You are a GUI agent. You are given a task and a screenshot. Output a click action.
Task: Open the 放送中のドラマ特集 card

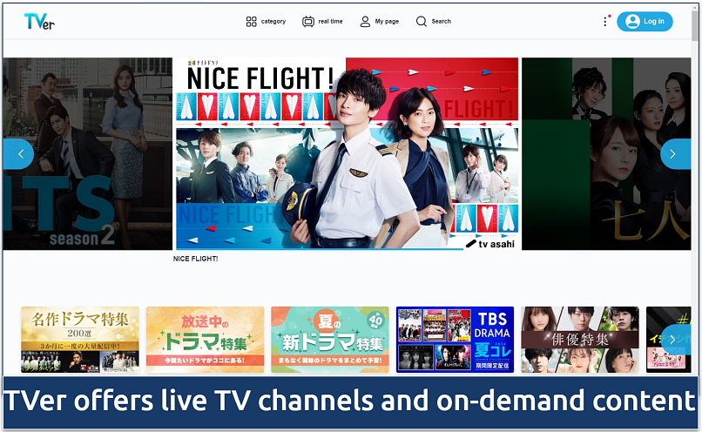tap(205, 340)
